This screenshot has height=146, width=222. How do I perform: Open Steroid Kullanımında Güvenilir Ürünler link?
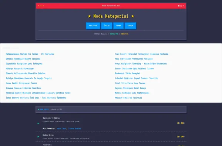click(x=26, y=73)
